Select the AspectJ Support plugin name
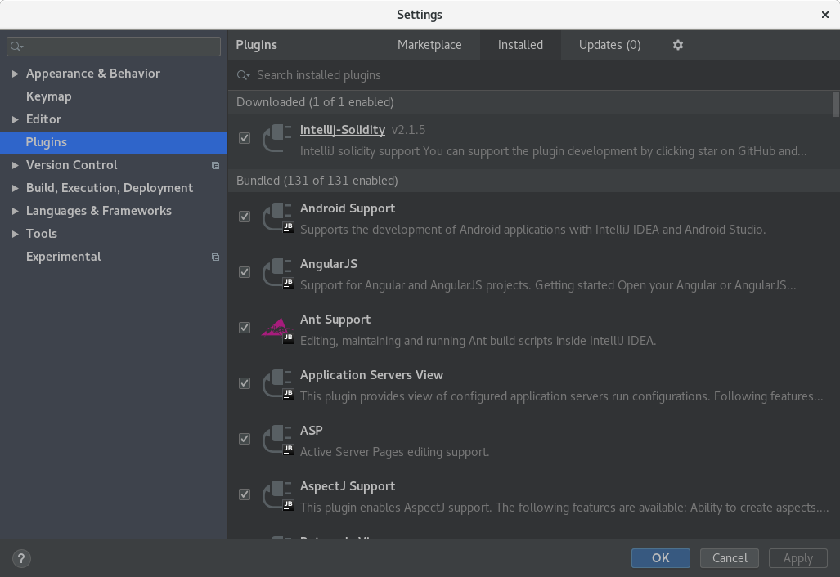Viewport: 840px width, 577px height. click(347, 486)
